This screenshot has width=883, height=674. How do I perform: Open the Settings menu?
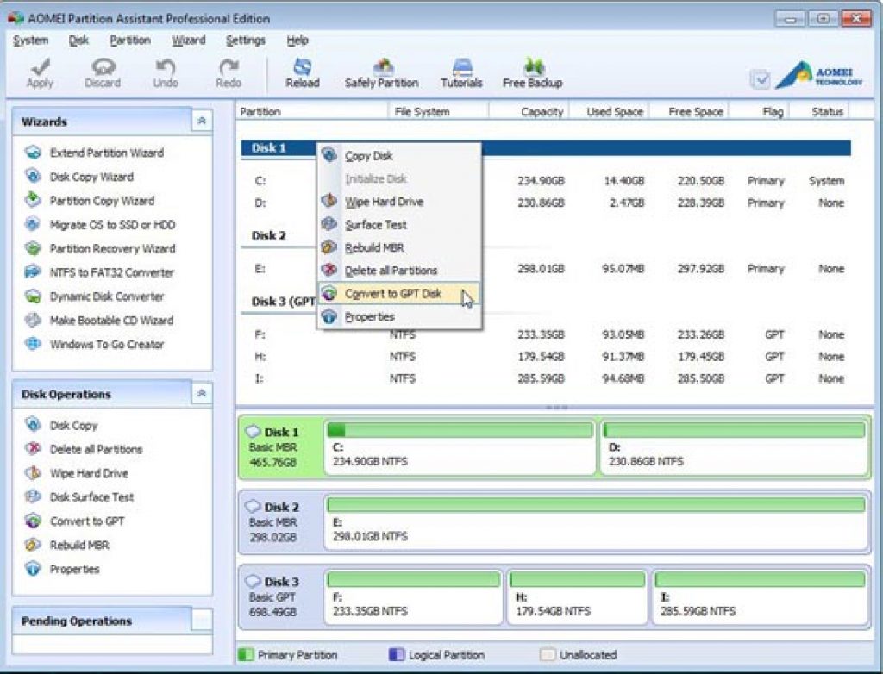pyautogui.click(x=246, y=40)
